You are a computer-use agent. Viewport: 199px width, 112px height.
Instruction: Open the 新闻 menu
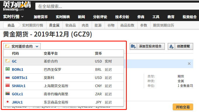[81, 17]
